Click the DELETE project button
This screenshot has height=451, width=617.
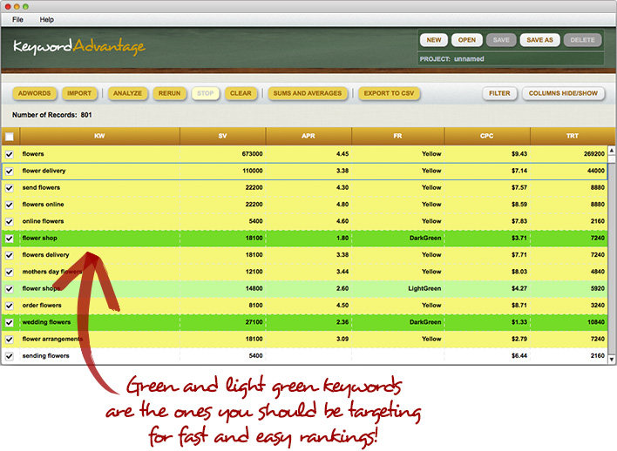582,40
